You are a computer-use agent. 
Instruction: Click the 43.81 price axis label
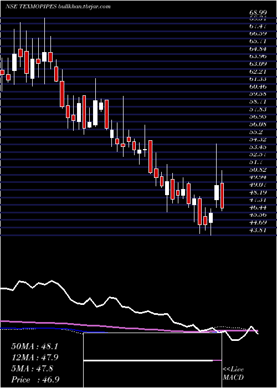pyautogui.click(x=258, y=230)
